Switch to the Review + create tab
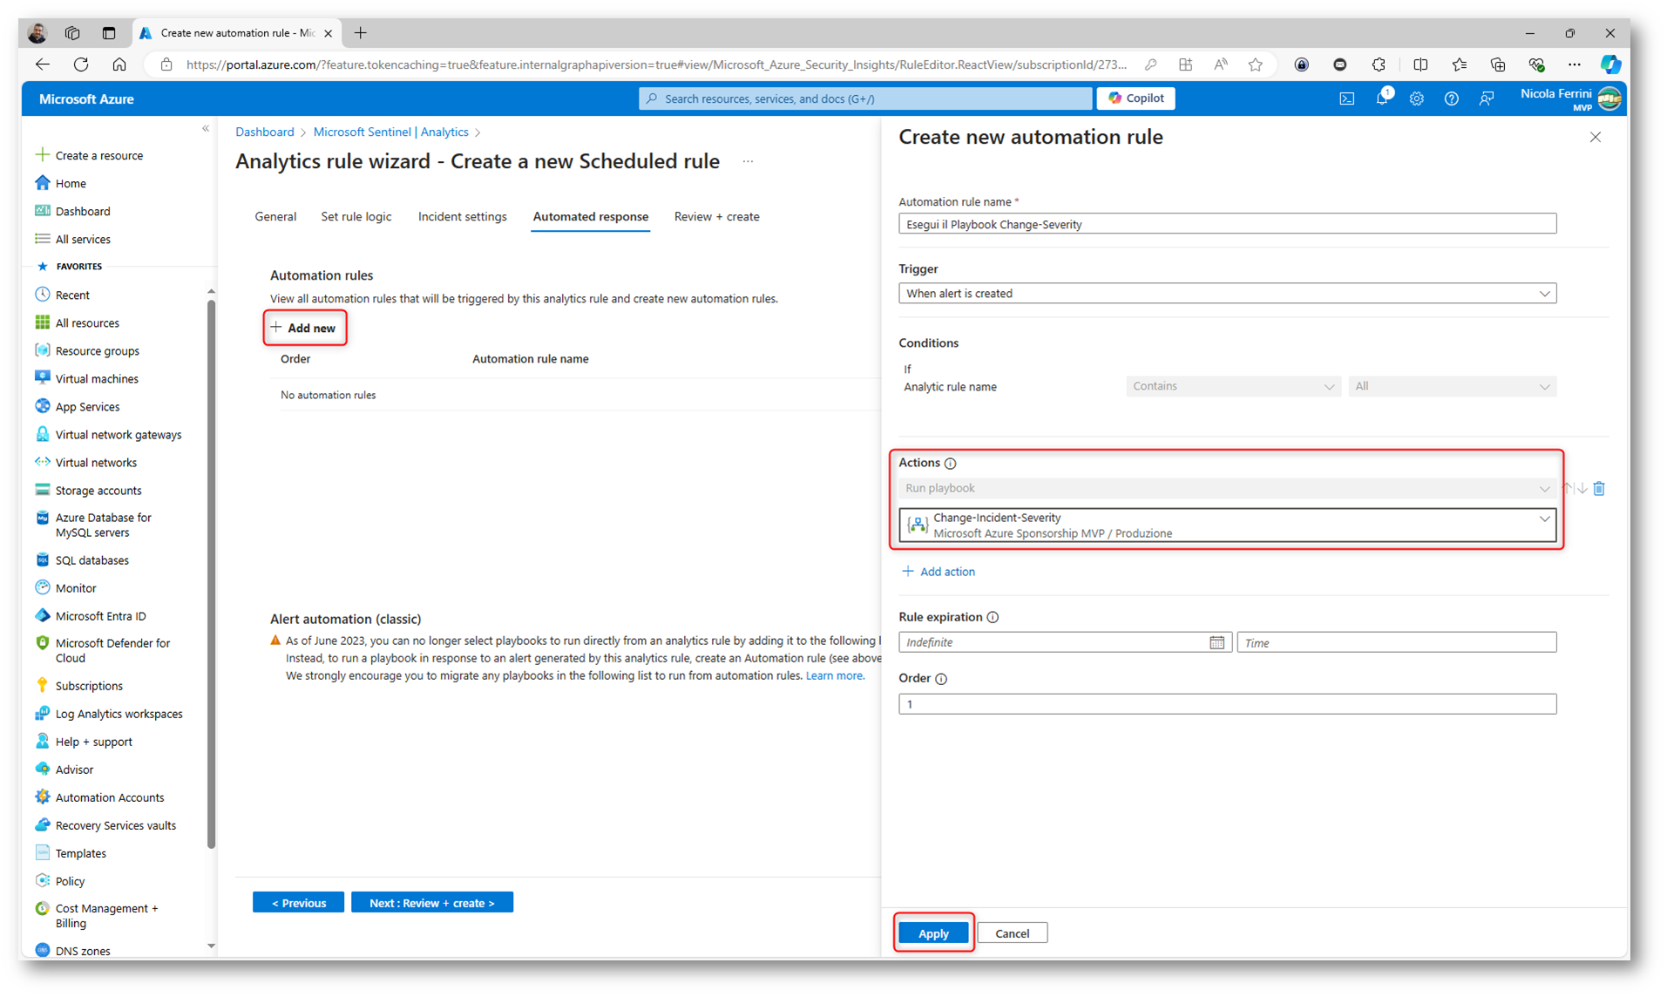Screen dimensions: 1667x997 click(716, 217)
